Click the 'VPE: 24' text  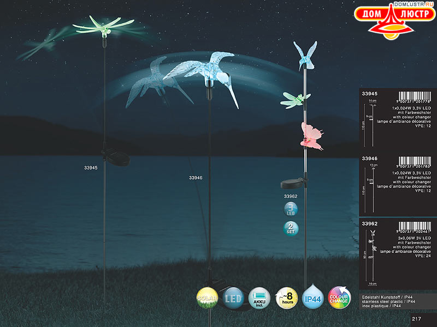click(x=423, y=256)
